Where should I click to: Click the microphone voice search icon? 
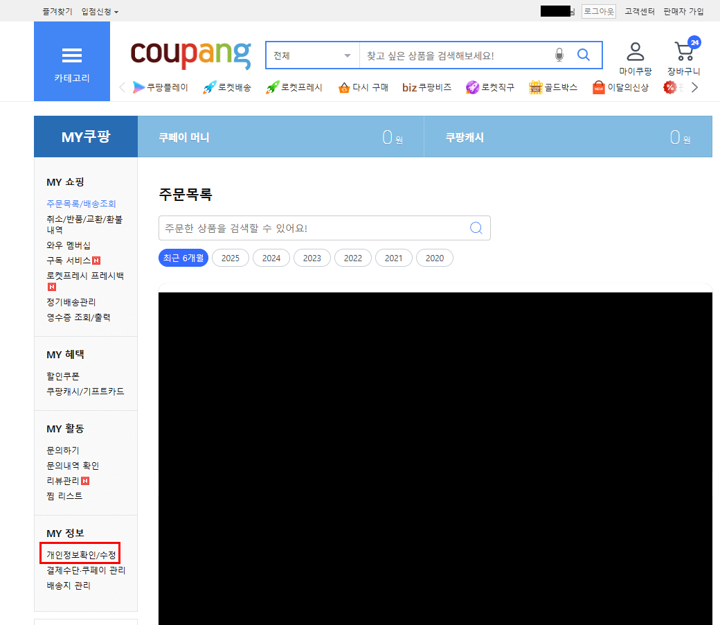tap(559, 55)
